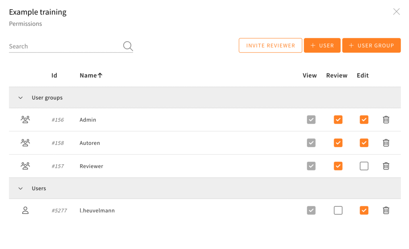Click trash icon for Autoren group
409x249 pixels.
coord(386,143)
